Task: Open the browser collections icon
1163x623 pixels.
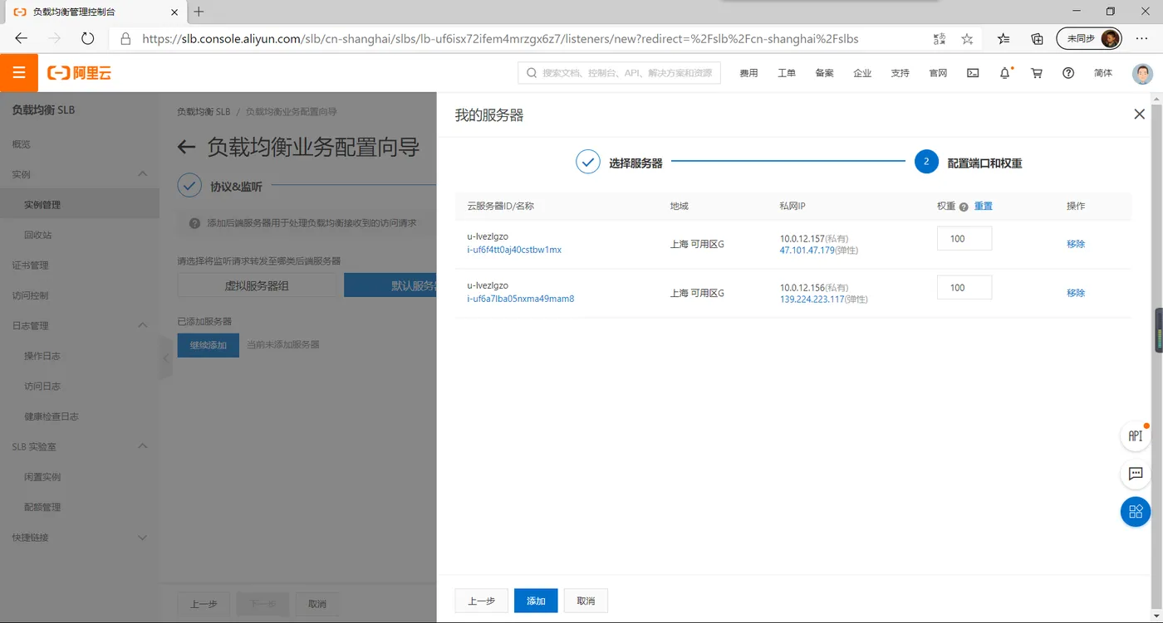Action: pyautogui.click(x=1037, y=38)
